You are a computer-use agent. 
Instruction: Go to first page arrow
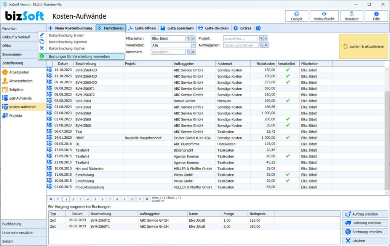(x=51, y=199)
